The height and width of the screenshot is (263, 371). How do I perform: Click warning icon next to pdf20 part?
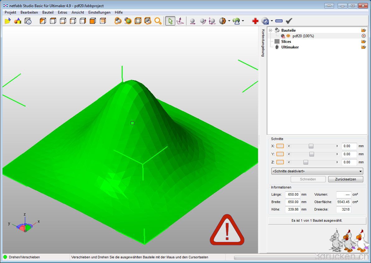[283, 36]
